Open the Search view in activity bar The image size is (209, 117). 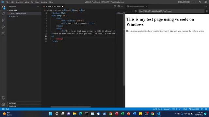3,14
